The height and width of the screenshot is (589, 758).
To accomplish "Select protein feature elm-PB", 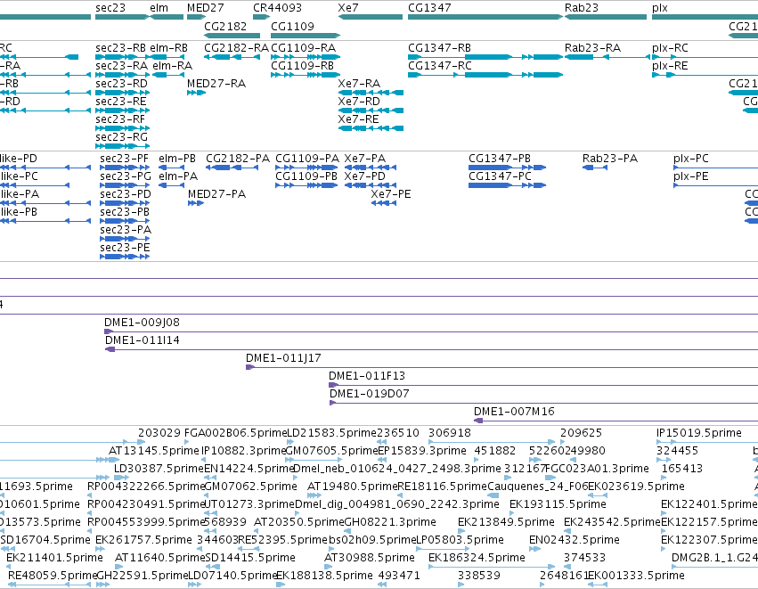I will pos(171,168).
